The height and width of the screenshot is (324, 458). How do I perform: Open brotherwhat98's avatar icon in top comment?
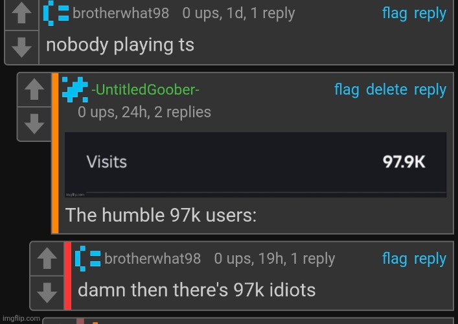pyautogui.click(x=56, y=13)
